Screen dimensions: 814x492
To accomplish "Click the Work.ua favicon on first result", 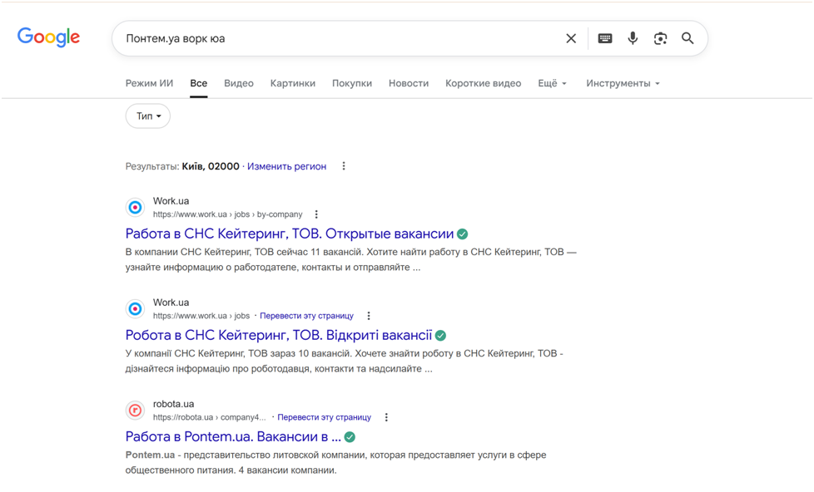I will tap(135, 206).
